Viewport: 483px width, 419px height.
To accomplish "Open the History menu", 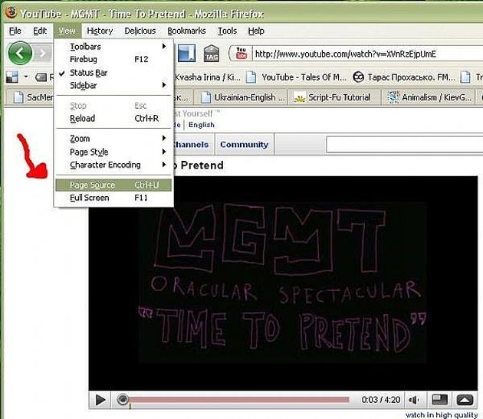I will pos(100,31).
